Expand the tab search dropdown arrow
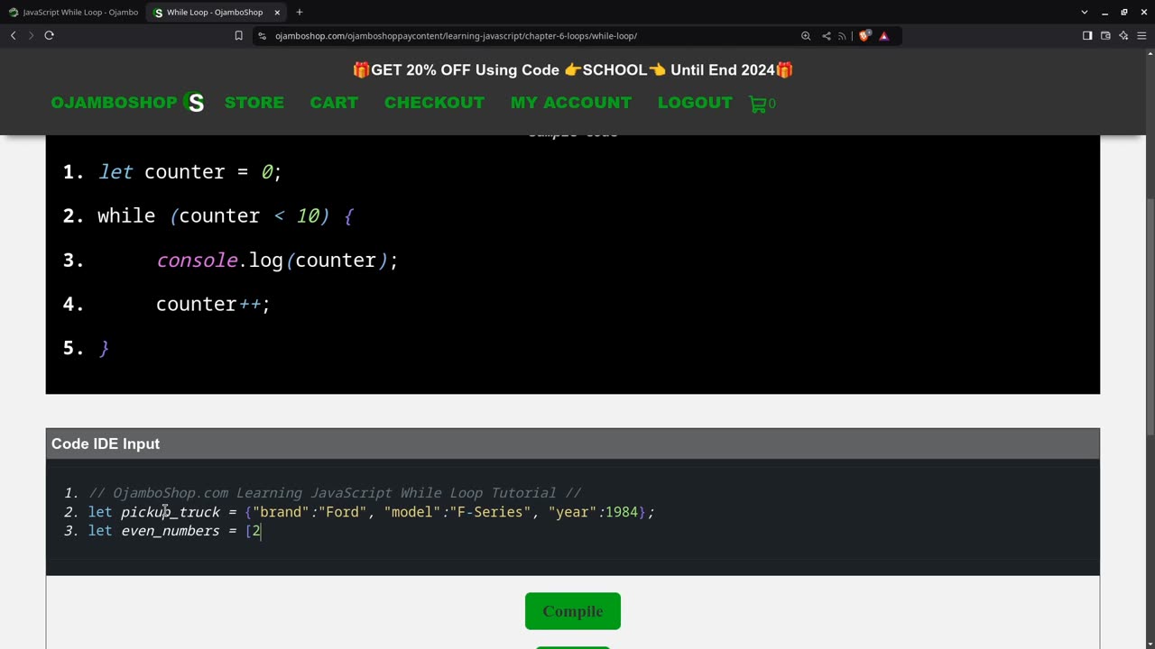 coord(1084,12)
